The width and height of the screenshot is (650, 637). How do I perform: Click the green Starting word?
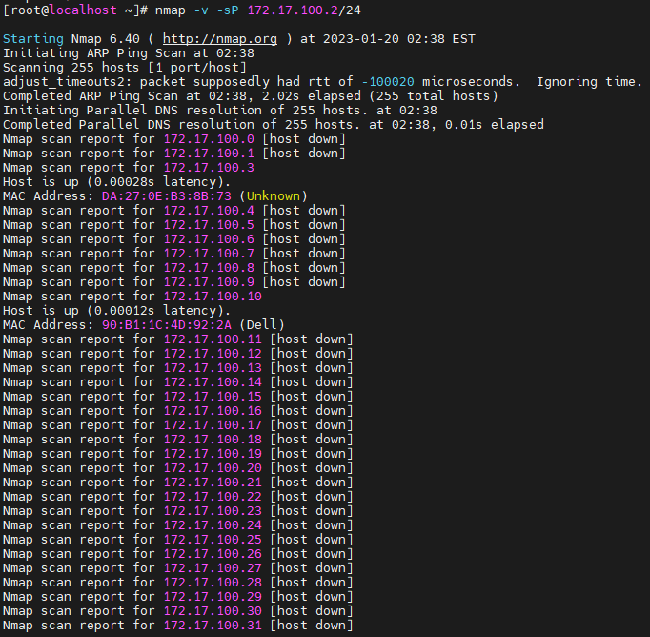pyautogui.click(x=34, y=39)
